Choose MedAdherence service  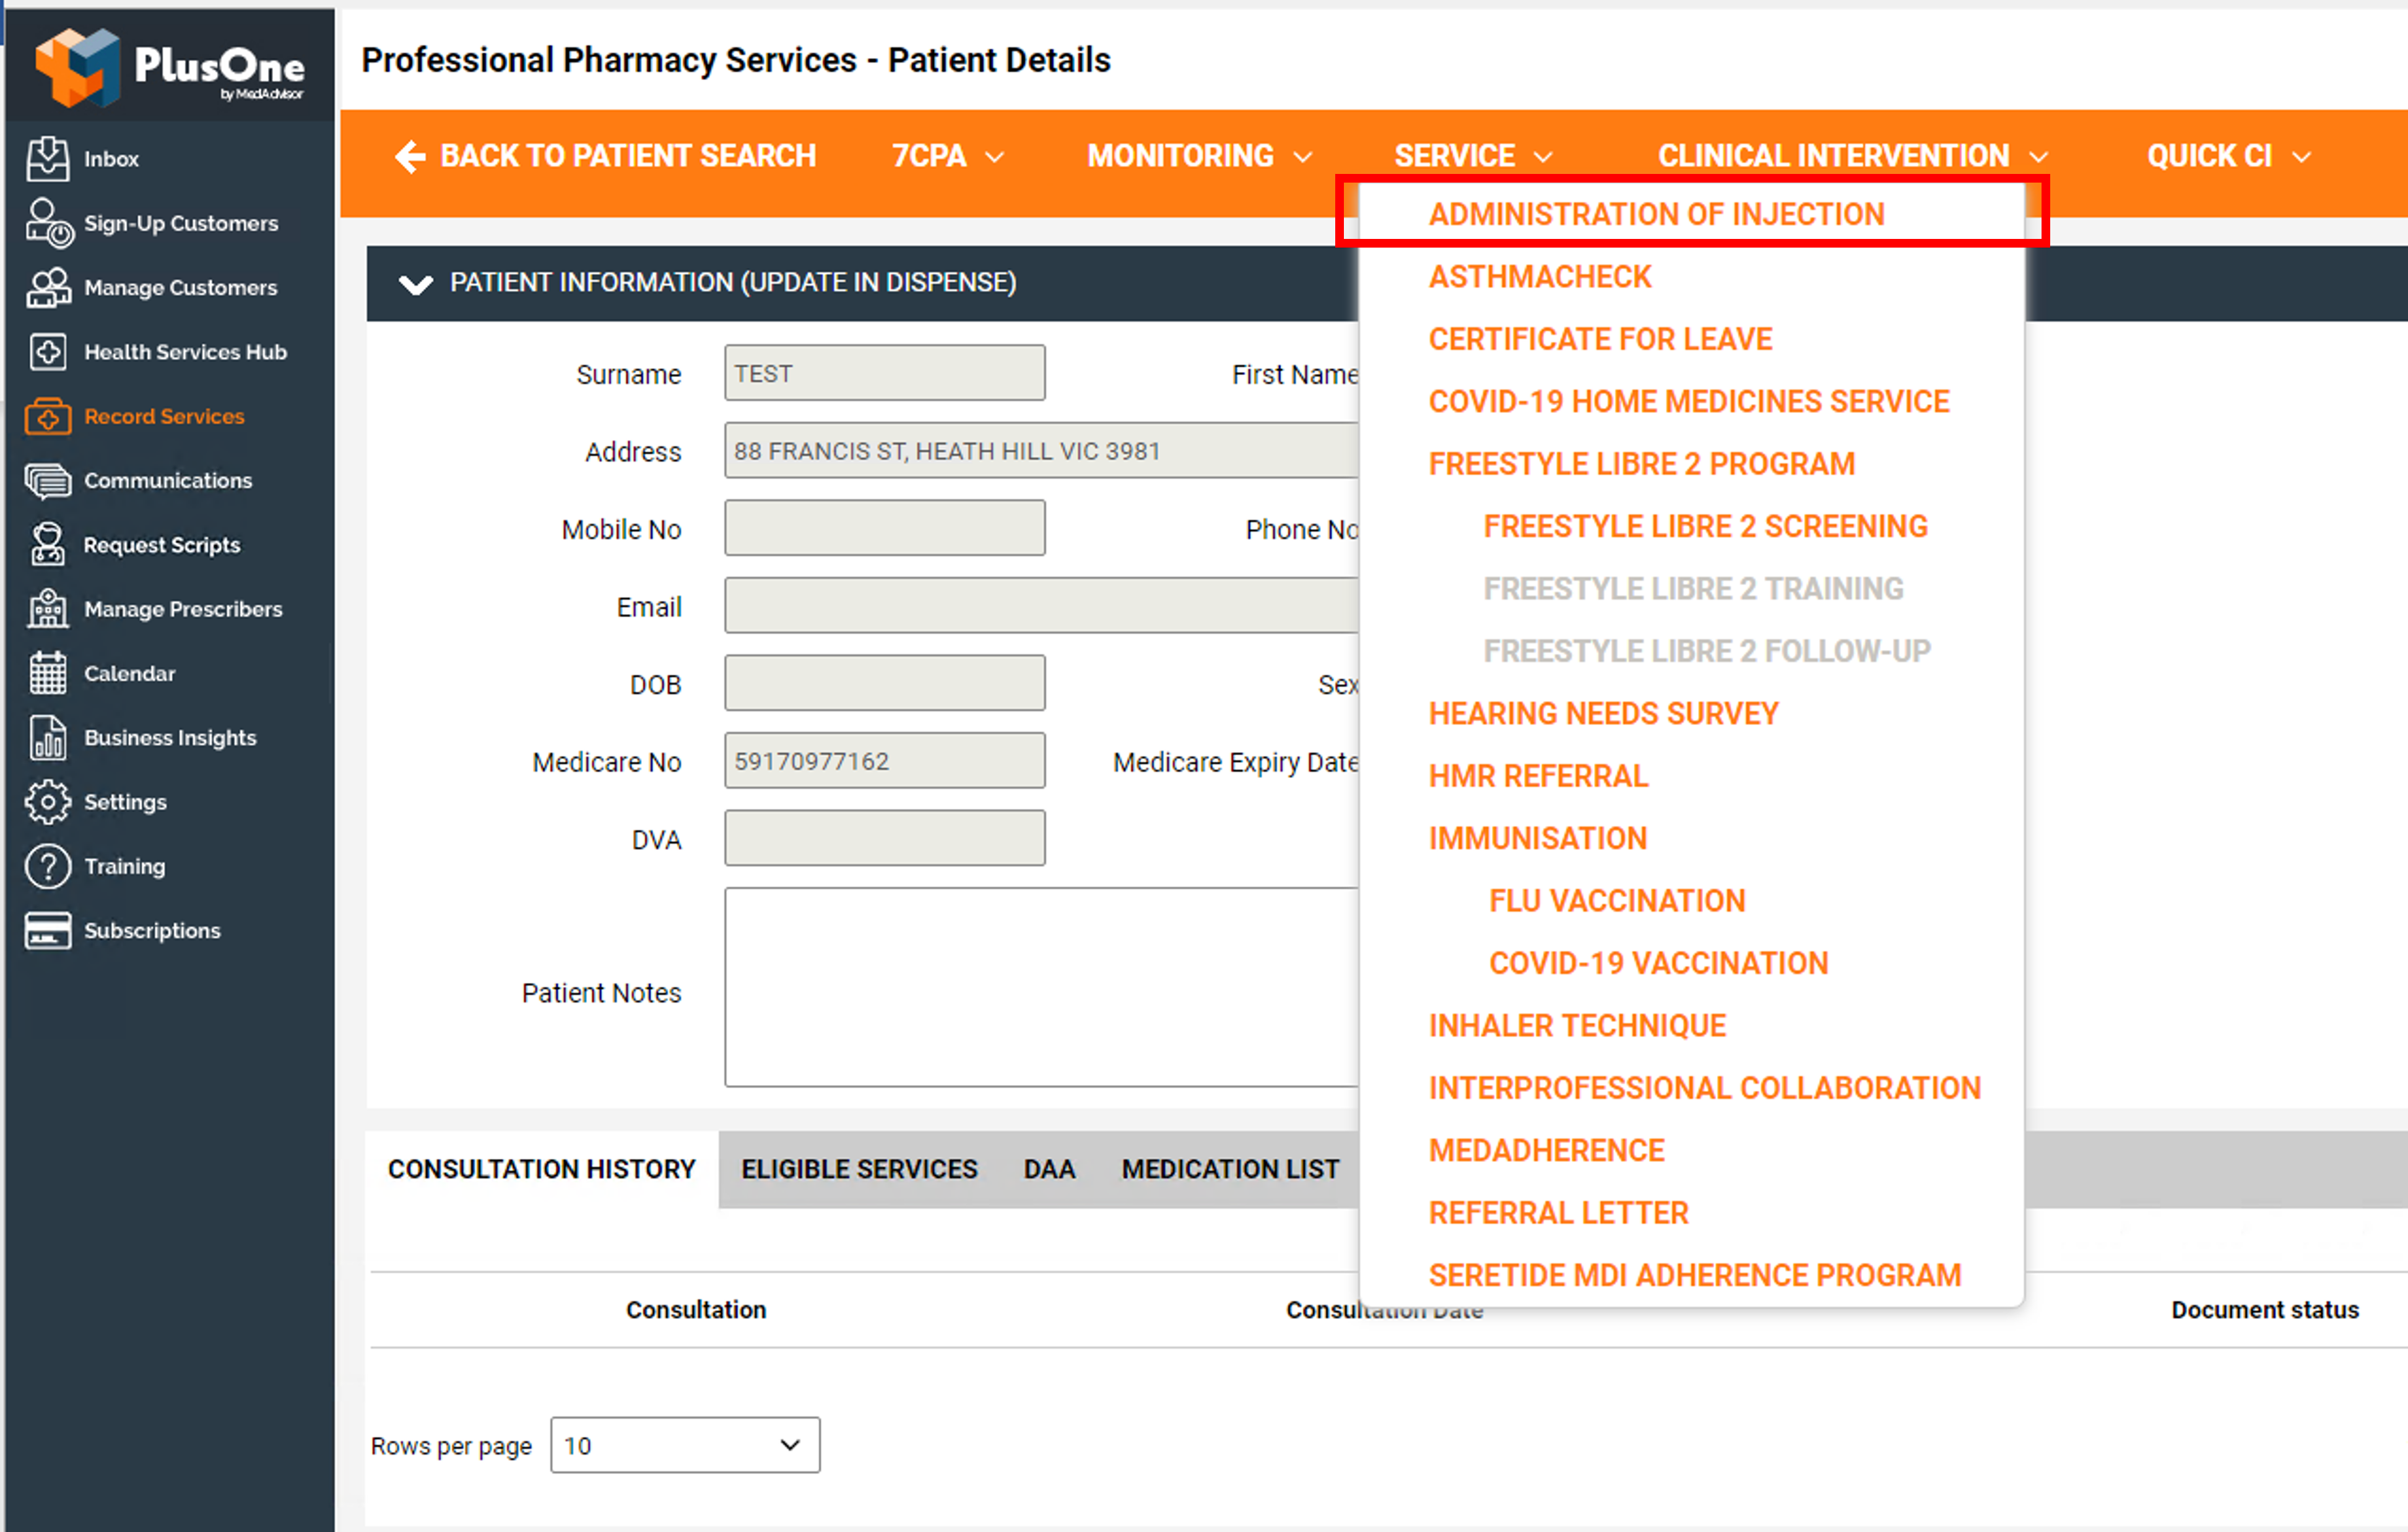(x=1546, y=1151)
